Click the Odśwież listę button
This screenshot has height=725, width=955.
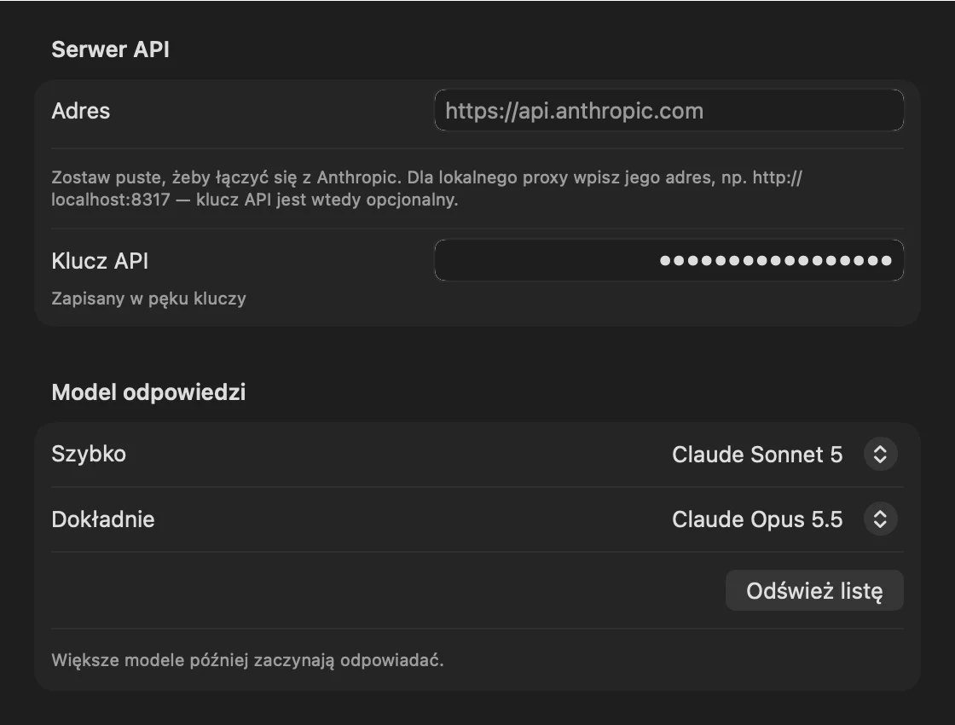(814, 590)
